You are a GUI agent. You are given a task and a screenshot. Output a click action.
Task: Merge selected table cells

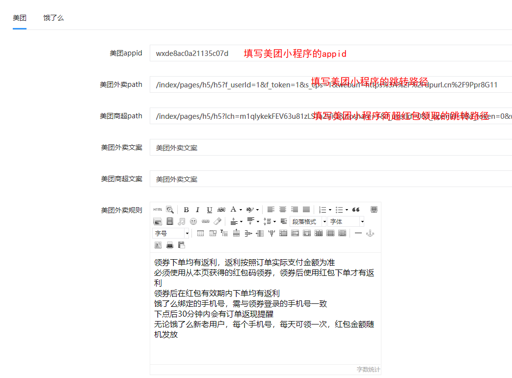[283, 233]
